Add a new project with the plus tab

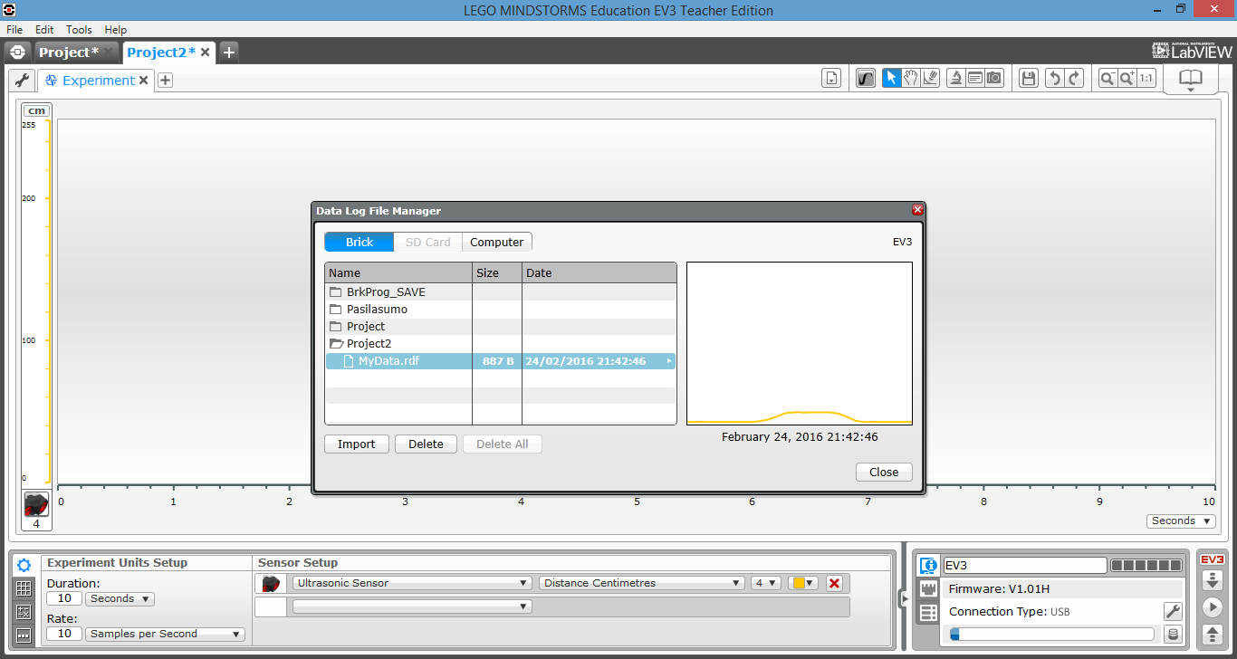(x=229, y=53)
